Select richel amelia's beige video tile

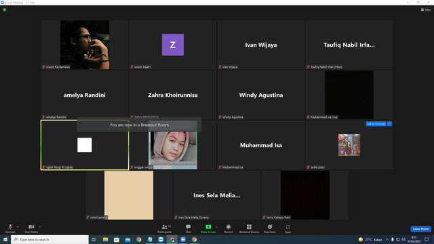point(129,195)
